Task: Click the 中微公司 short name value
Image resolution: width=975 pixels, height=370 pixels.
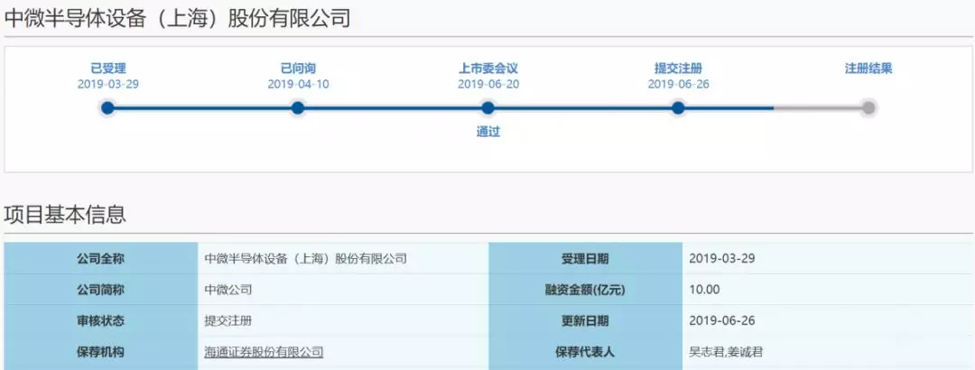Action: click(228, 290)
